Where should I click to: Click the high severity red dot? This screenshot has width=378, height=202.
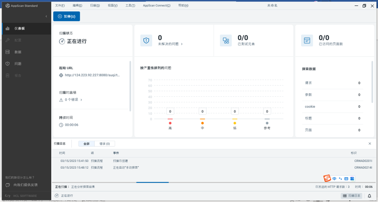click(170, 123)
